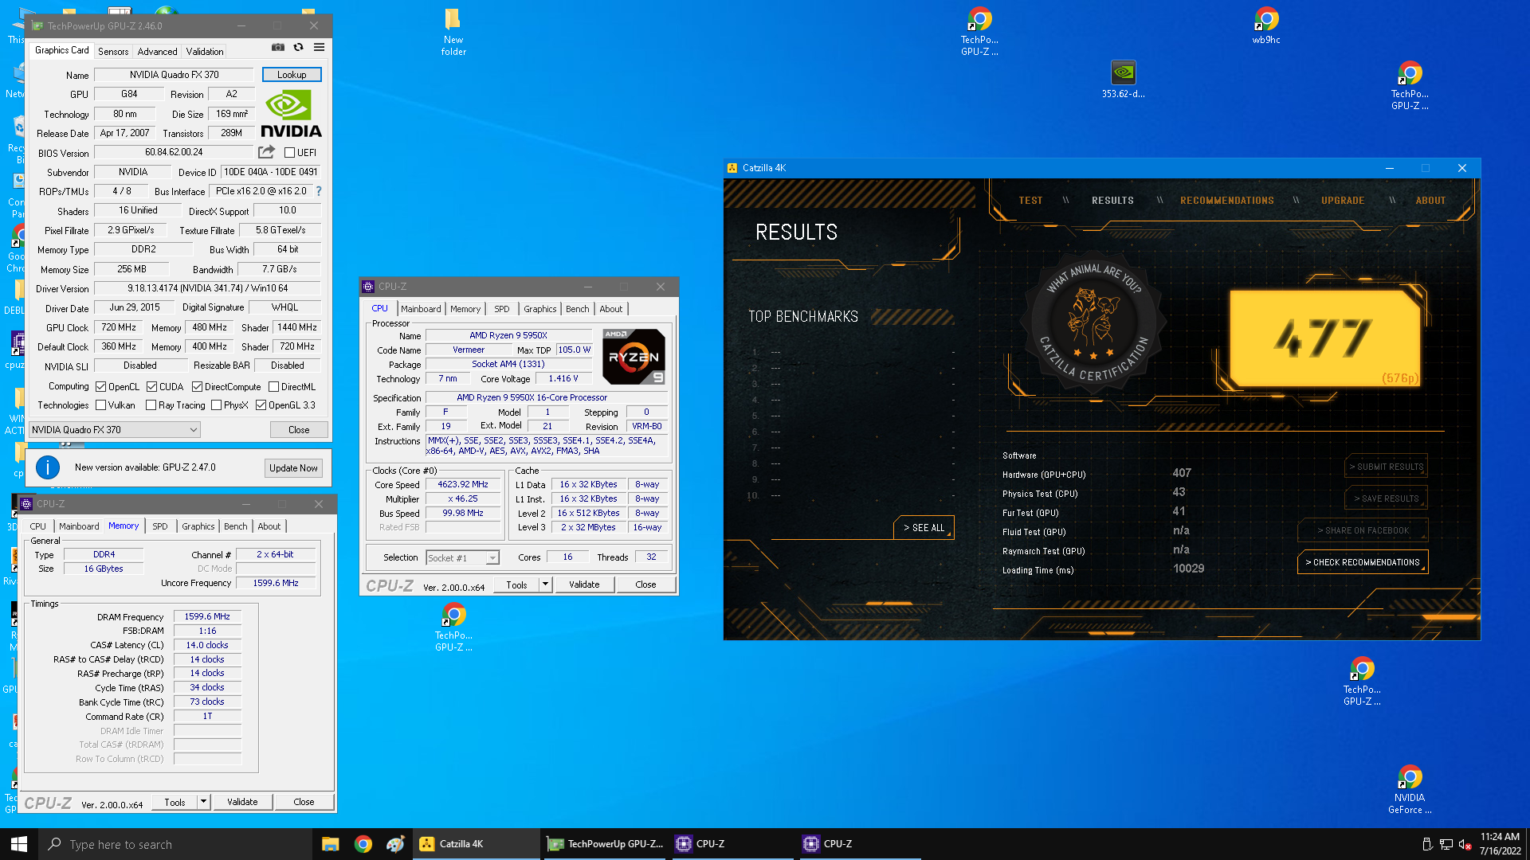Open the Validation tab in GPU-Z

point(205,52)
